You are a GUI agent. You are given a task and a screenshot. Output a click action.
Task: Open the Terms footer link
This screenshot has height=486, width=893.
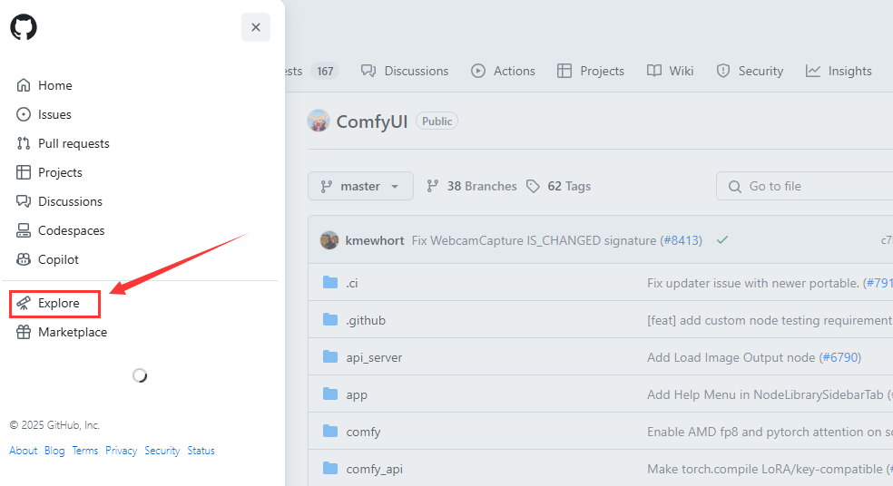(x=85, y=451)
